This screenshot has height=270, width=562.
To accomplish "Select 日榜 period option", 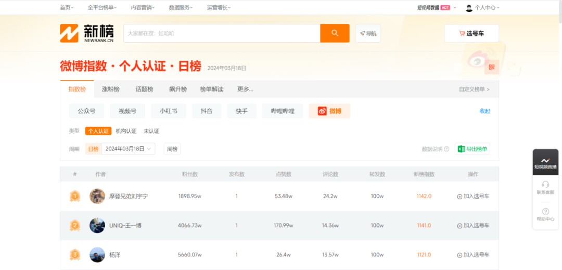I will pos(93,149).
